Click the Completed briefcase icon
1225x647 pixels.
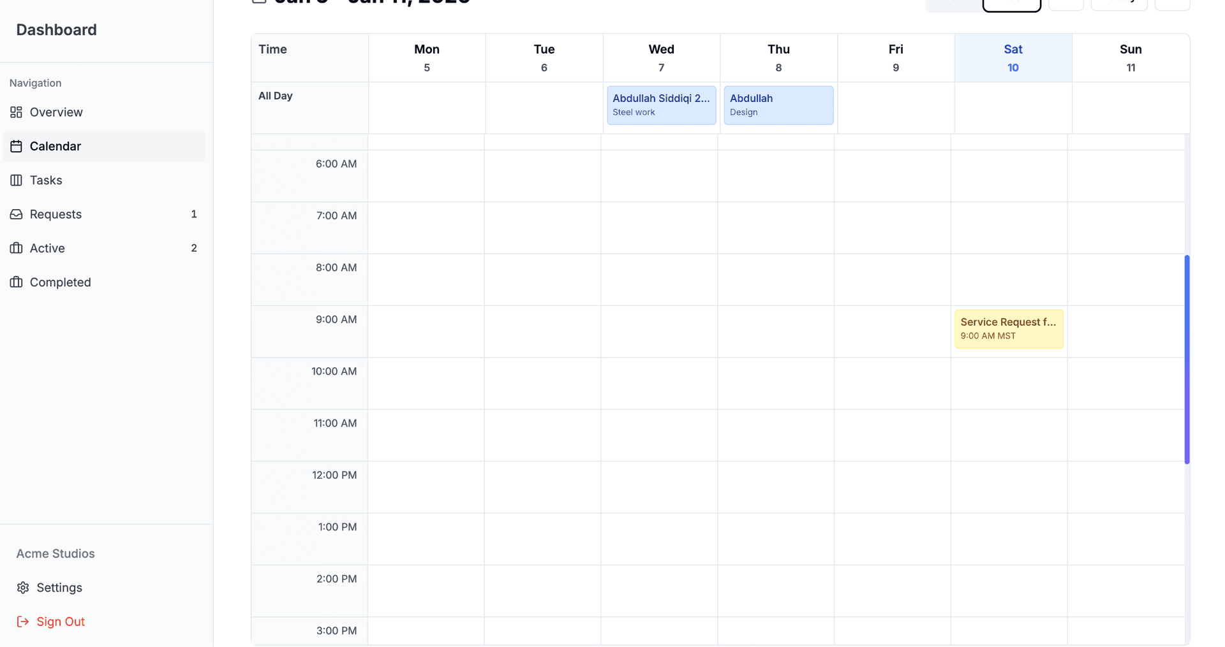(x=16, y=282)
